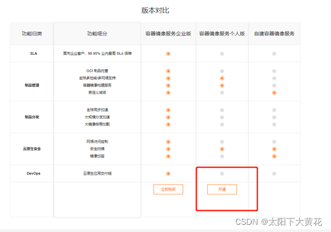Click the 自定义域名 dot under 企业版
The width and height of the screenshot is (331, 232).
click(168, 92)
